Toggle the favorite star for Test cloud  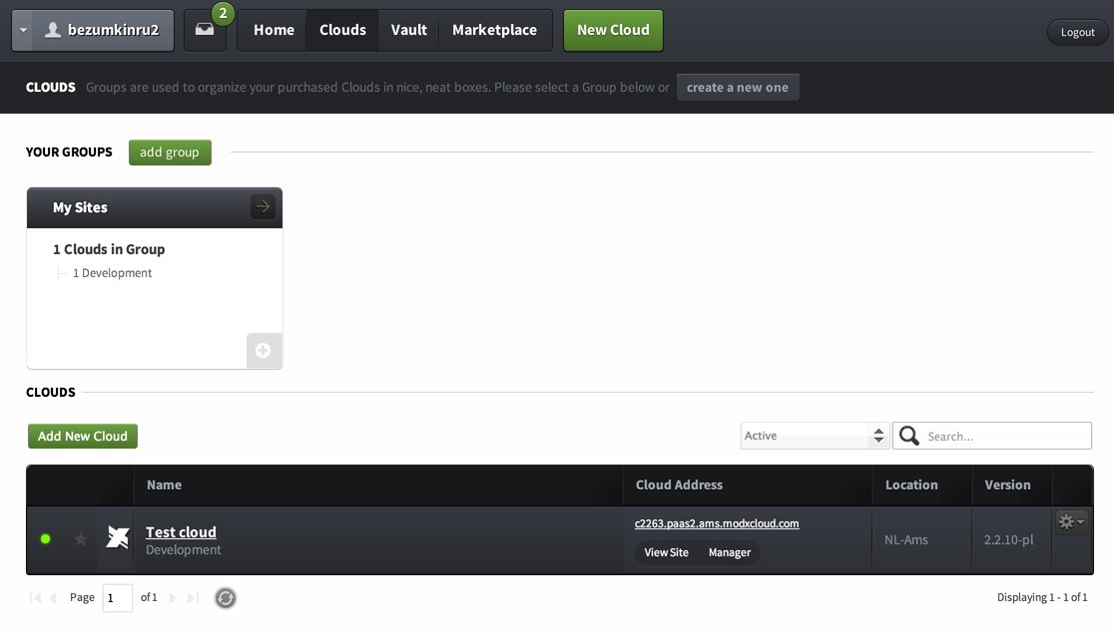81,539
